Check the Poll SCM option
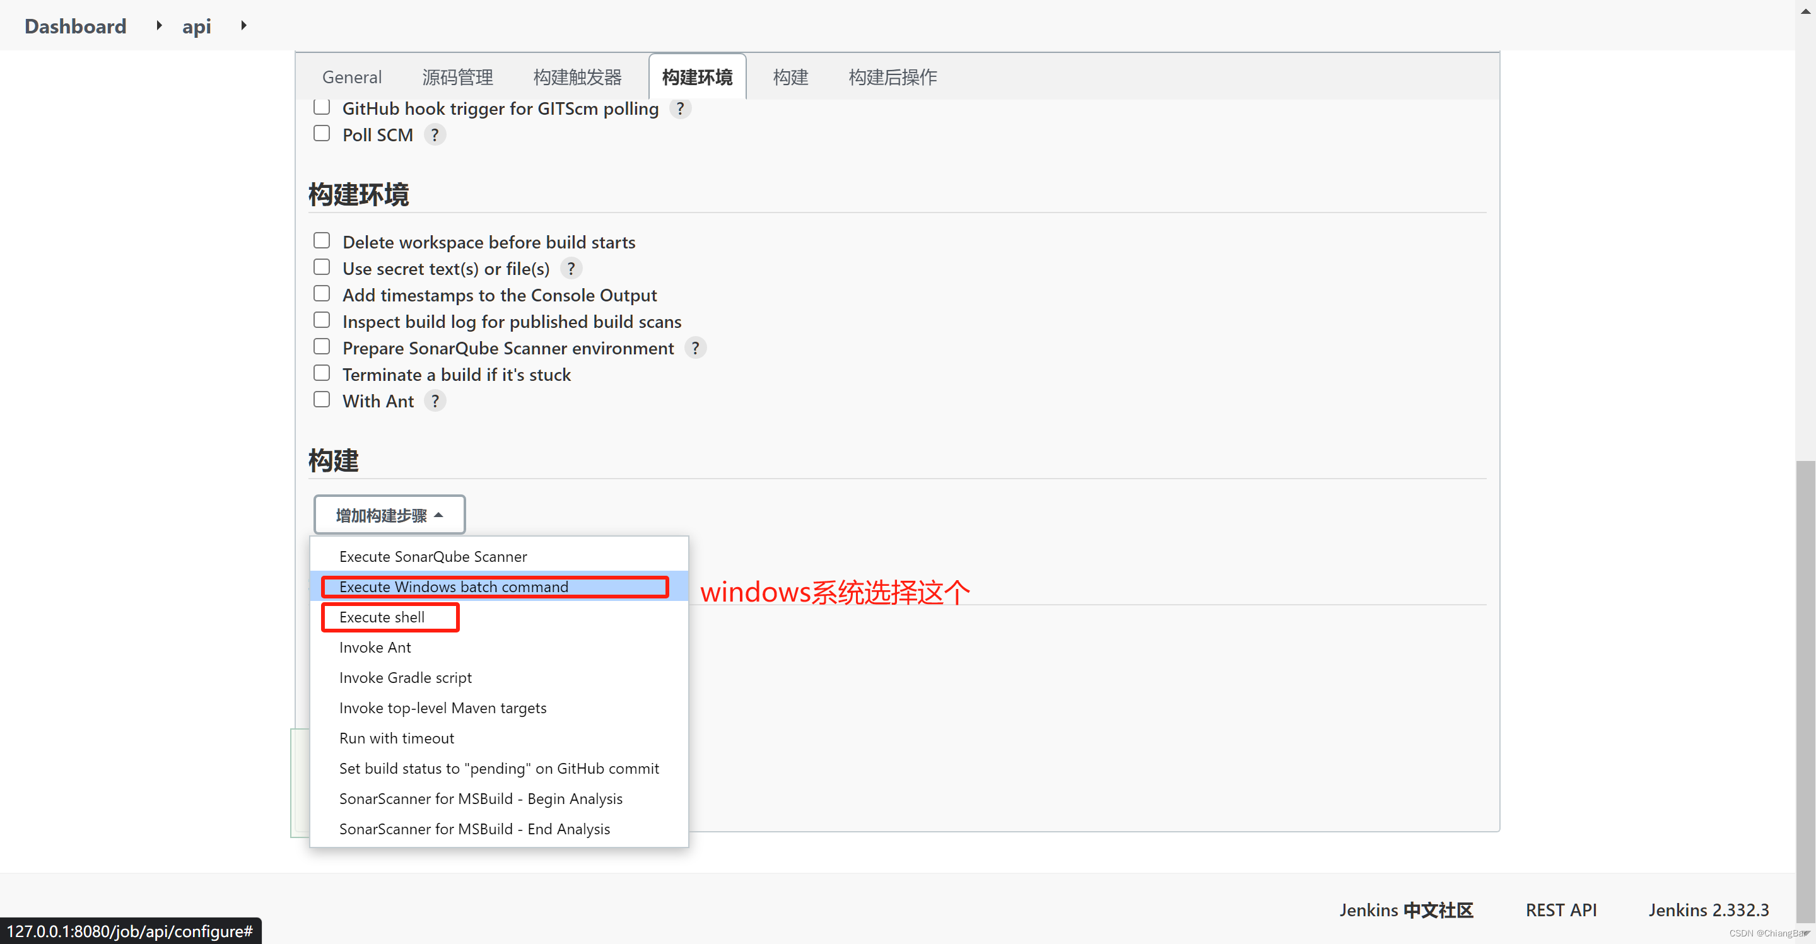The height and width of the screenshot is (944, 1816). click(322, 133)
